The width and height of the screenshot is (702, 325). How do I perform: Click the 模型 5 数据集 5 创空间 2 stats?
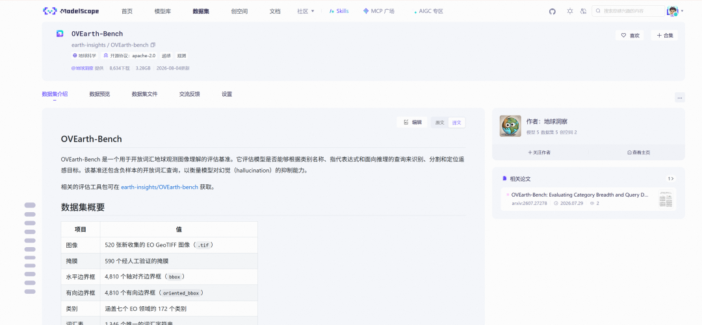click(x=552, y=132)
